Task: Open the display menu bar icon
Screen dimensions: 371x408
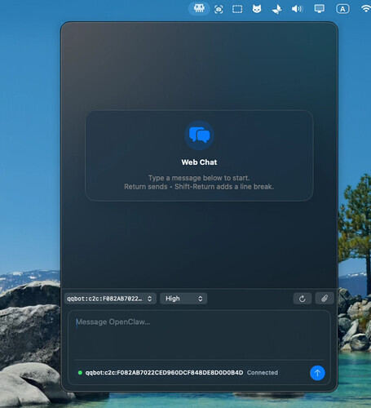Action: click(319, 9)
